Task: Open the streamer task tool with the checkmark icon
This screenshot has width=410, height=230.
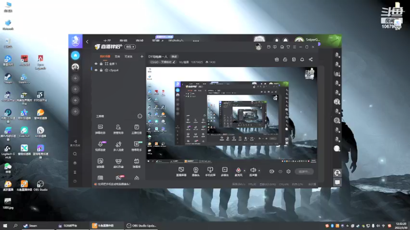Action: (136, 129)
